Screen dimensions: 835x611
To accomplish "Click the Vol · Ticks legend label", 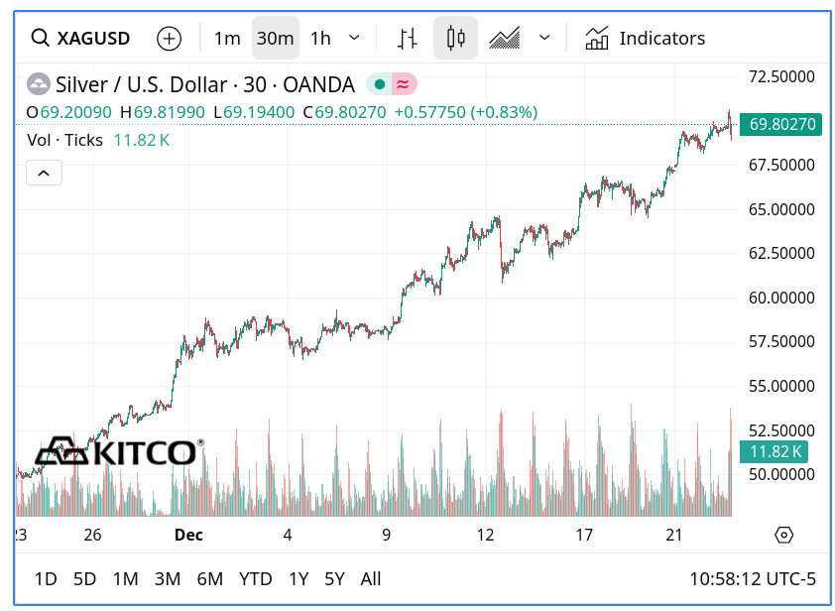I will coord(65,140).
